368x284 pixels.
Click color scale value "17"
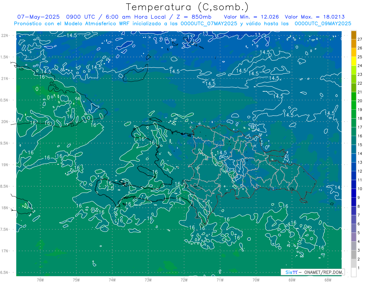click(x=360, y=127)
